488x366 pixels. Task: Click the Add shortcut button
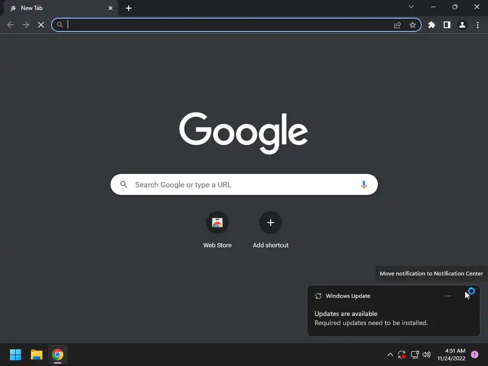point(271,223)
